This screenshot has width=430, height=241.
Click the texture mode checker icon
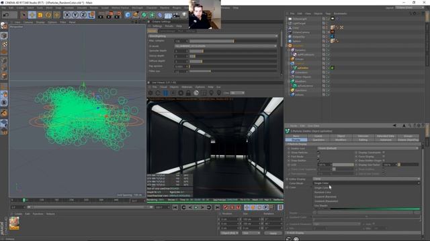pos(4,44)
